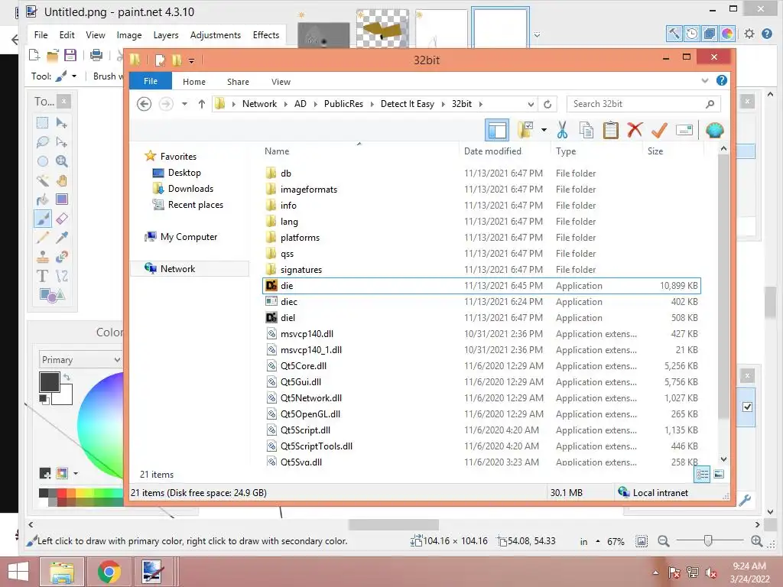Open the Explorer Home tab
The height and width of the screenshot is (587, 783).
193,81
